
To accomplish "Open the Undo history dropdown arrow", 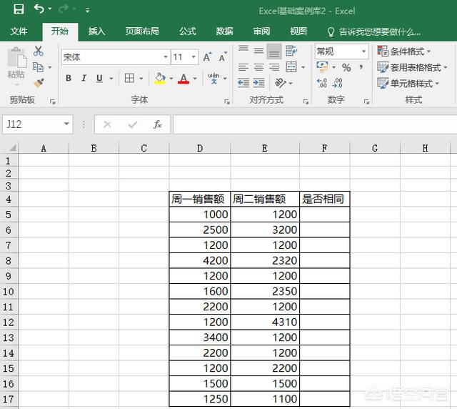I will [x=50, y=9].
